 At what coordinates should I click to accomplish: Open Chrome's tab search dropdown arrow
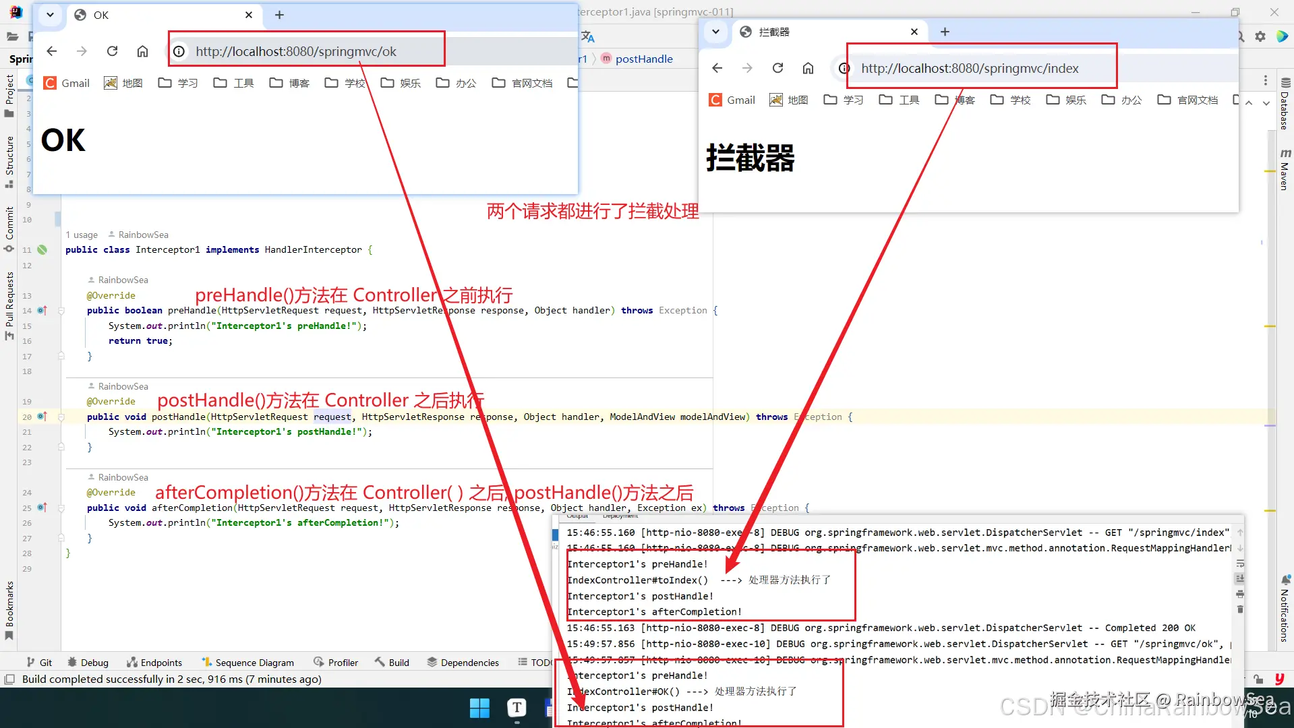click(x=50, y=14)
